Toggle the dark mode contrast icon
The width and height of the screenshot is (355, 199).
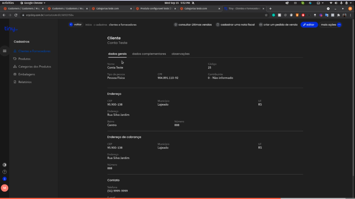pyautogui.click(x=4, y=165)
